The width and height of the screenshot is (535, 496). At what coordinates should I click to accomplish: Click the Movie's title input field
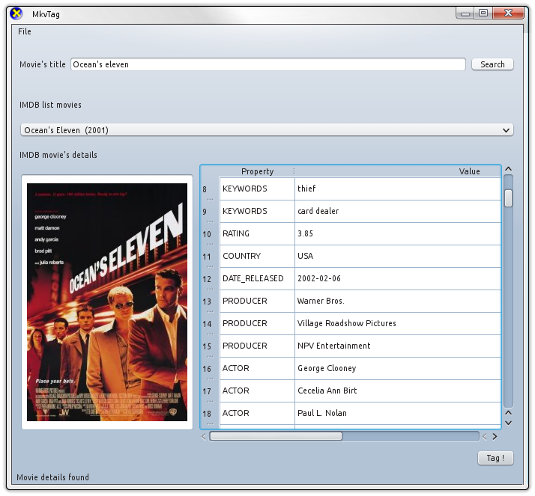[267, 64]
